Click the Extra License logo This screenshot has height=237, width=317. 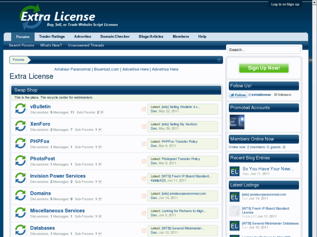[68, 17]
